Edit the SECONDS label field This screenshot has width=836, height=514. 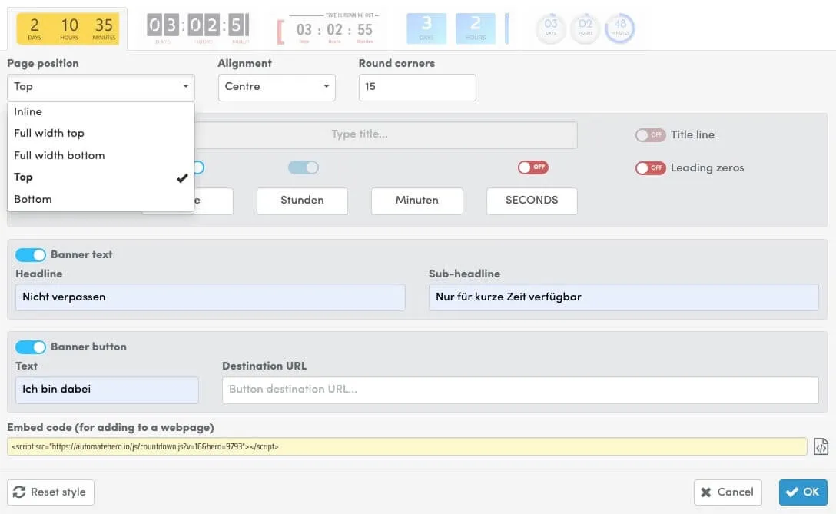coord(532,201)
